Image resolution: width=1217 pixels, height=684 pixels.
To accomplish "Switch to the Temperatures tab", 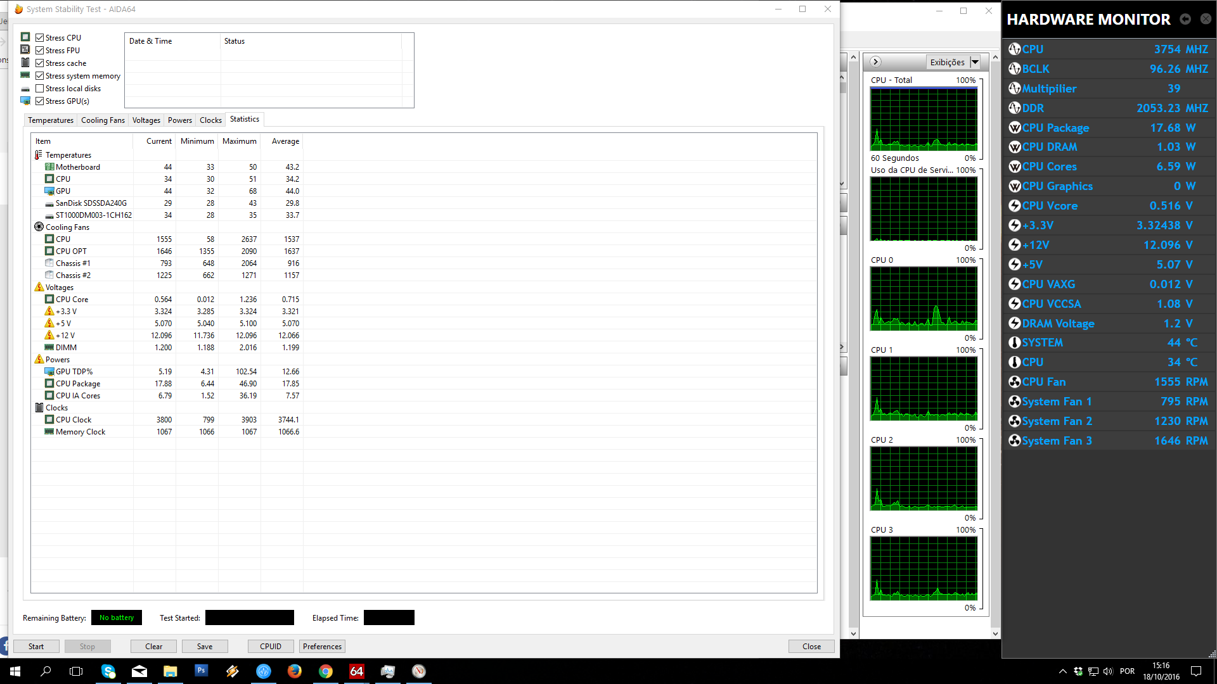I will [51, 120].
